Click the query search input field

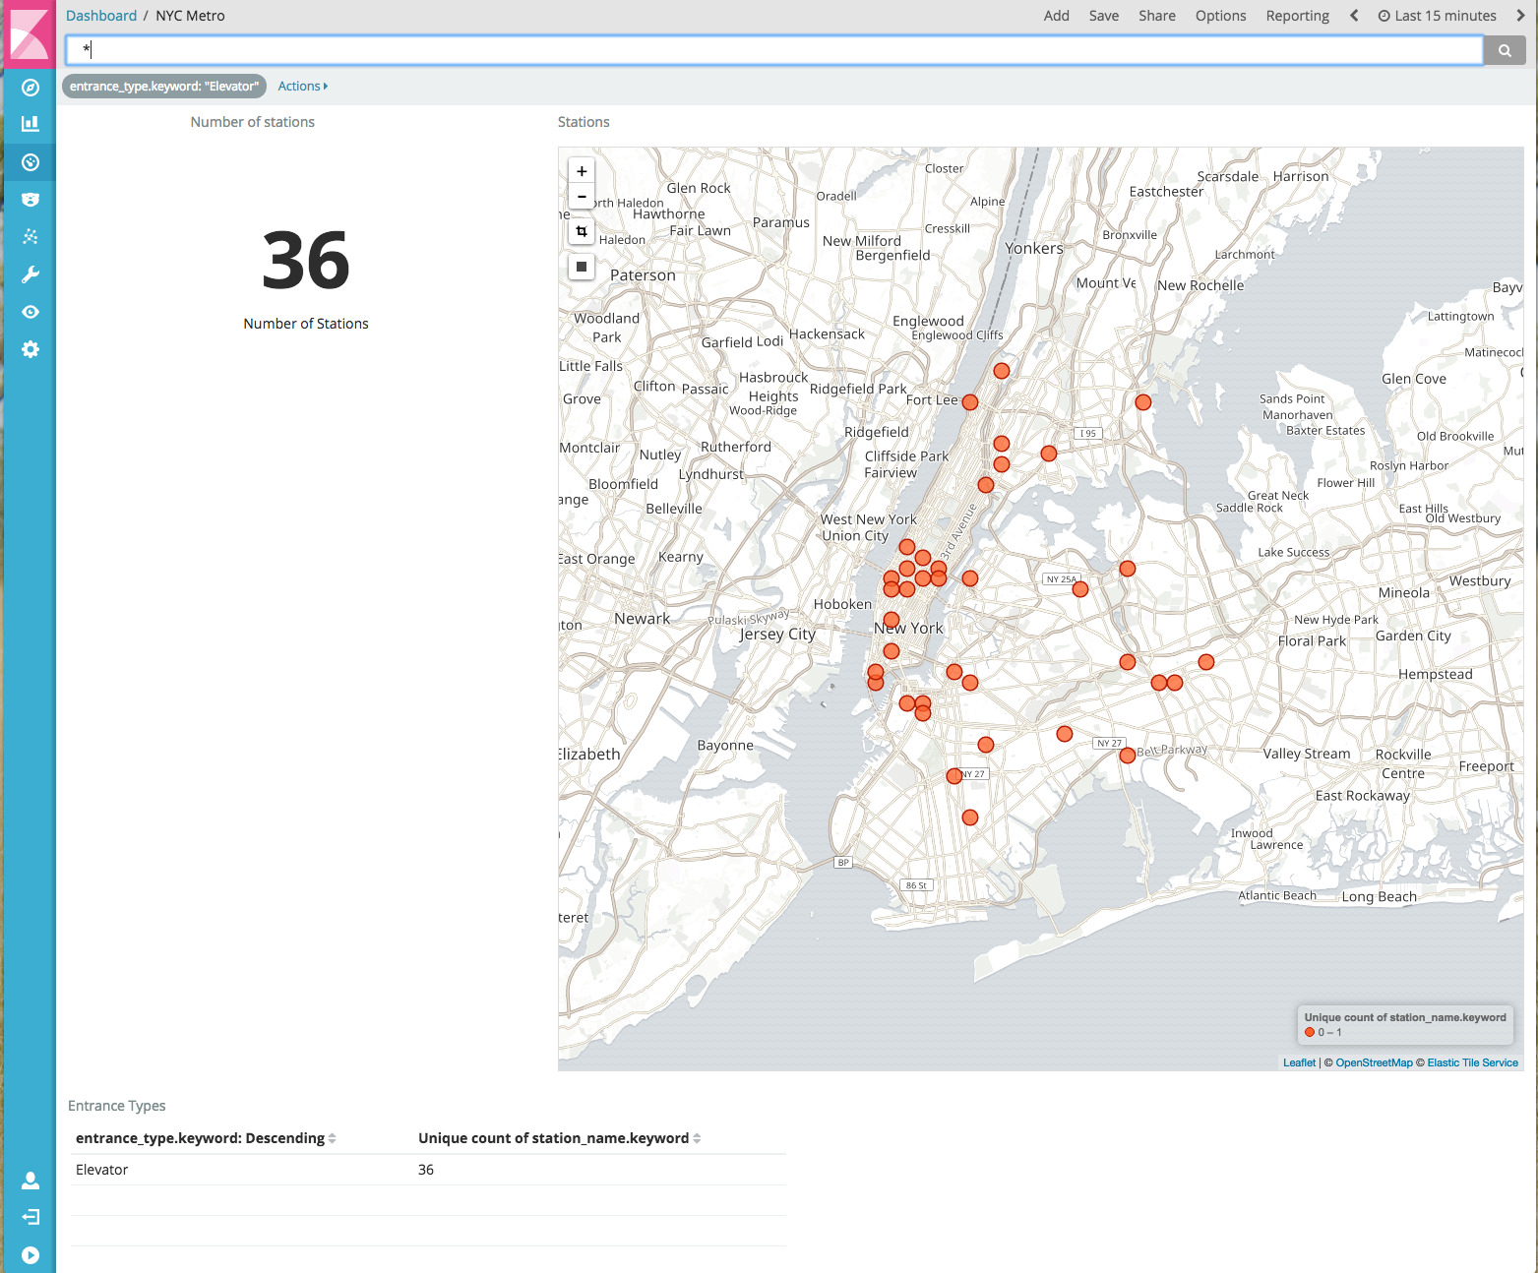click(774, 50)
